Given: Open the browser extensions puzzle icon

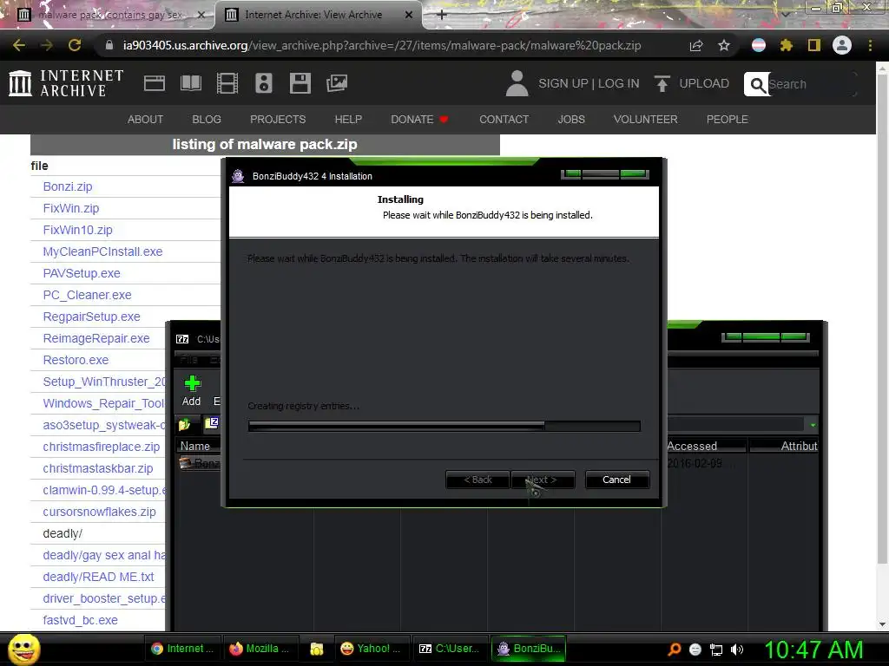Looking at the screenshot, I should pos(786,45).
